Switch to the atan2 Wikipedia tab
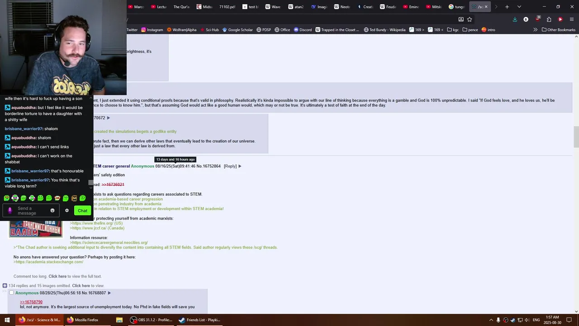This screenshot has width=579, height=326. click(x=296, y=7)
